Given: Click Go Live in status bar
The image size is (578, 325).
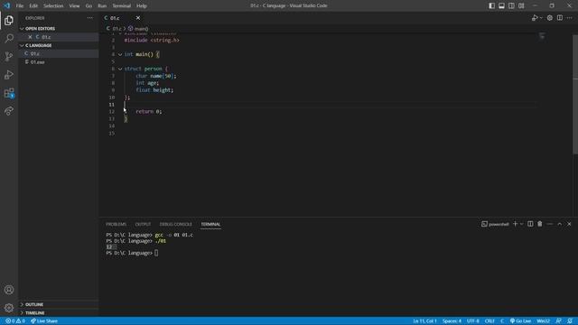Looking at the screenshot, I should coord(520,321).
